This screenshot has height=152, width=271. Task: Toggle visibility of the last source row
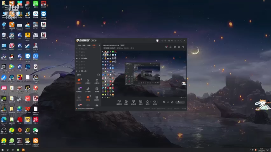pyautogui.click(x=77, y=71)
